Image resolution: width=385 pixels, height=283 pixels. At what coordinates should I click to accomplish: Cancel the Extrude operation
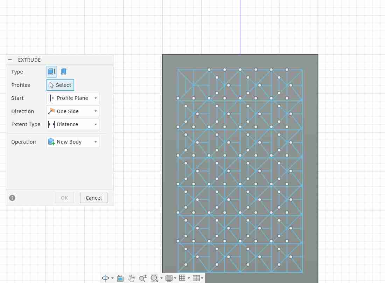(x=93, y=198)
